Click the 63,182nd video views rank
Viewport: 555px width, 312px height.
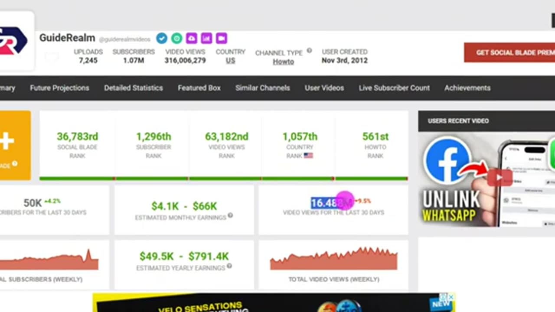(227, 136)
